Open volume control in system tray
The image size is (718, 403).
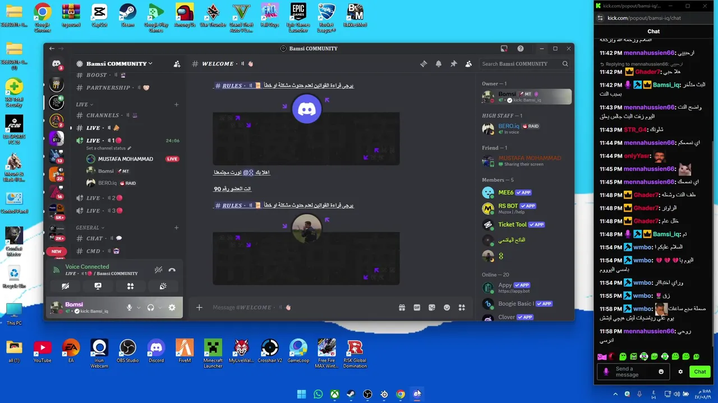(x=676, y=394)
